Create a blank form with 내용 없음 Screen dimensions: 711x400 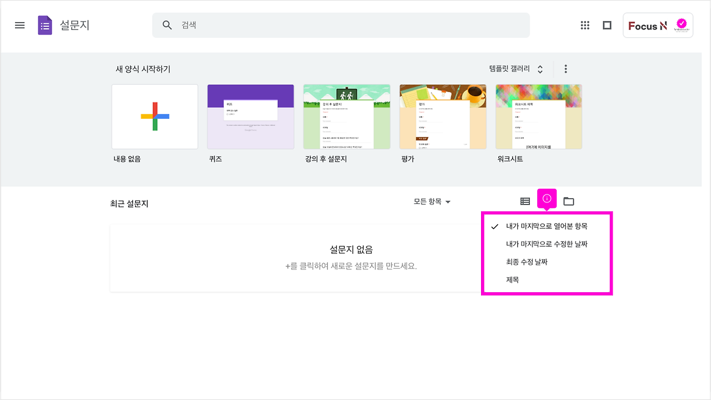click(x=154, y=117)
